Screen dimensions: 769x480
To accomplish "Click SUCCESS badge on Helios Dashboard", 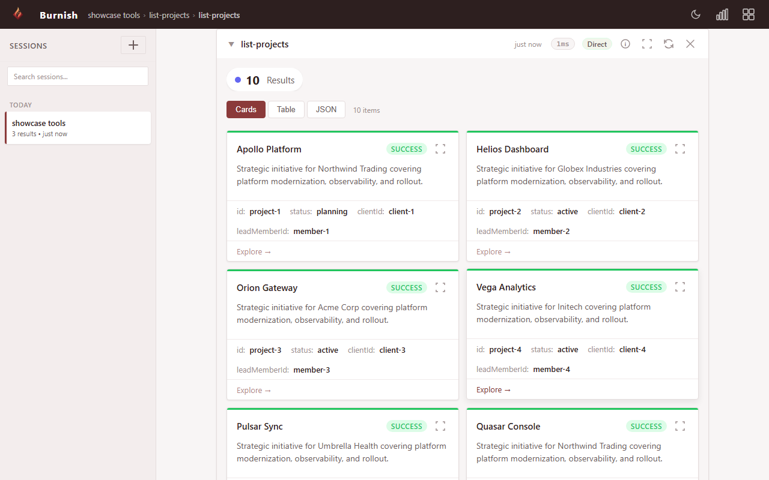I will click(x=646, y=149).
